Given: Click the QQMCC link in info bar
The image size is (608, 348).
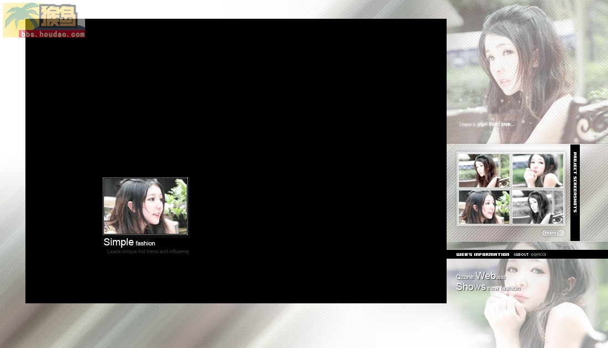Looking at the screenshot, I should 537,255.
